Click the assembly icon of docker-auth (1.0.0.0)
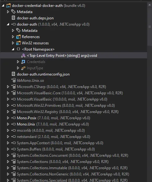The image size is (152, 182). pyautogui.click(x=13, y=24)
